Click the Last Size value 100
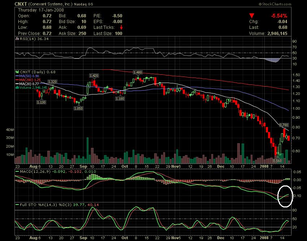Screen dimensions: 307x241 coord(118,34)
